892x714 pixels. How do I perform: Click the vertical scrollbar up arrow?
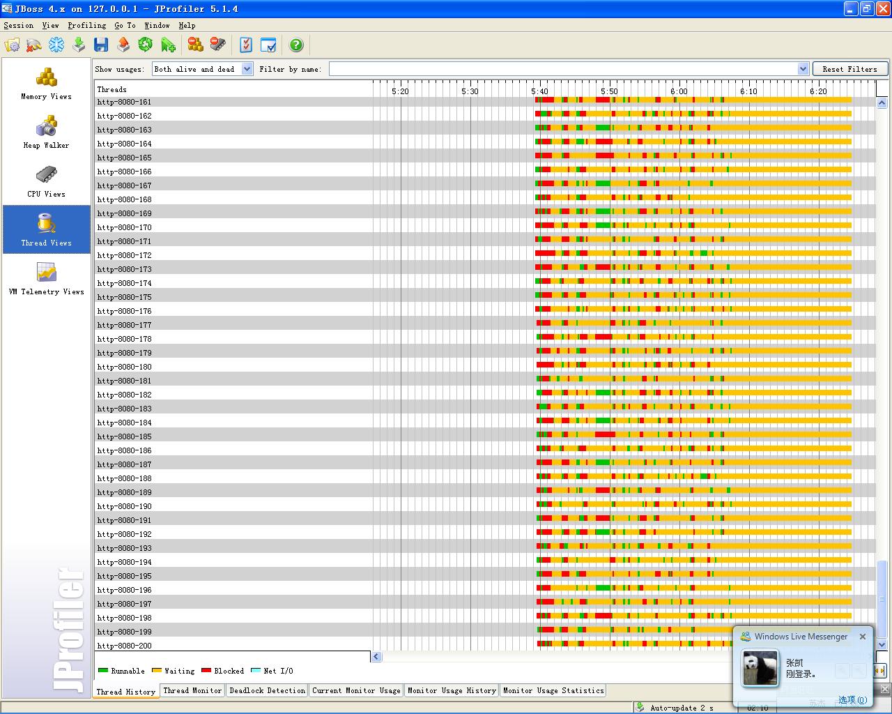[882, 102]
